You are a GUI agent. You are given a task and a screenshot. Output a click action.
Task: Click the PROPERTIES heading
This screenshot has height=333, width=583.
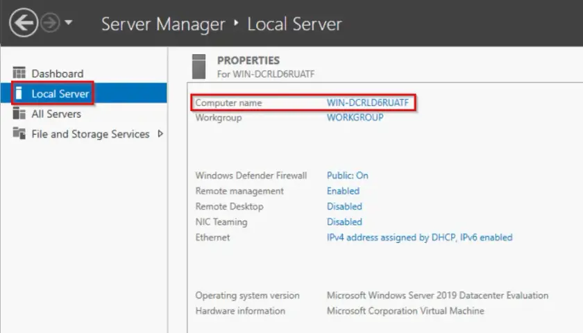click(x=248, y=60)
